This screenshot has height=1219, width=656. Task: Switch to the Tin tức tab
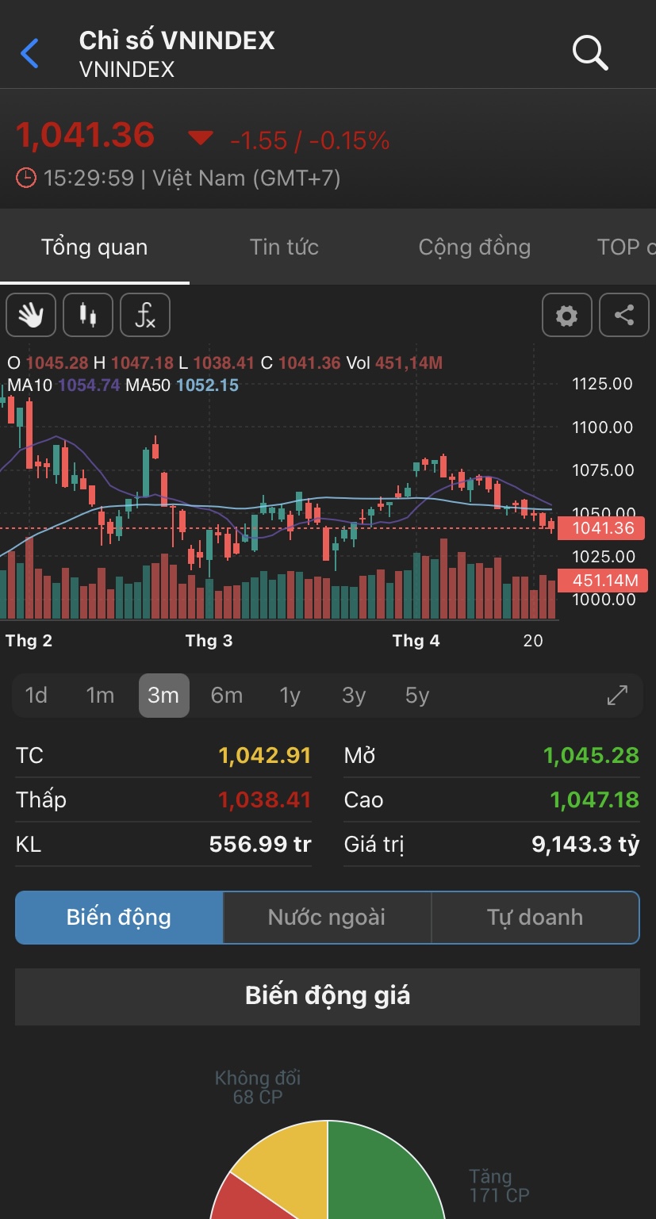coord(284,247)
